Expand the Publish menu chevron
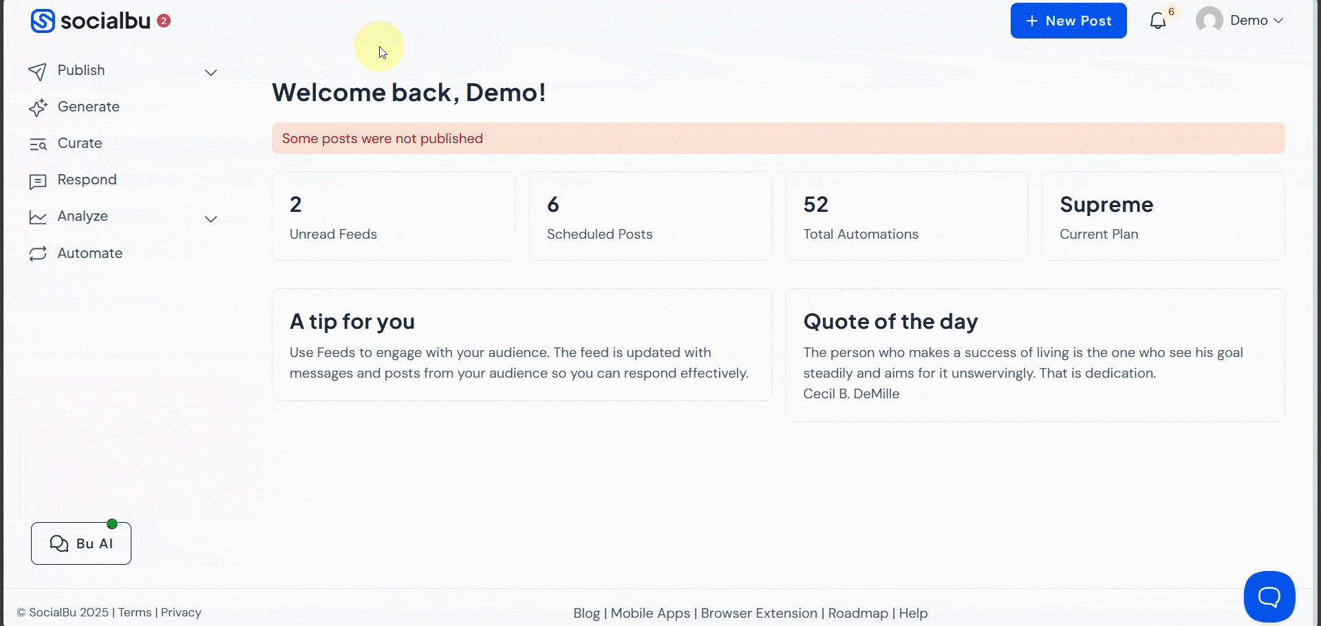Viewport: 1321px width, 626px height. tap(211, 73)
